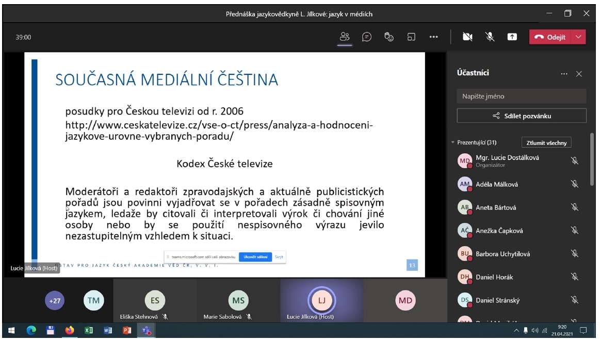Open the floppy disk app in taskbar
The width and height of the screenshot is (600, 340).
coord(50,330)
